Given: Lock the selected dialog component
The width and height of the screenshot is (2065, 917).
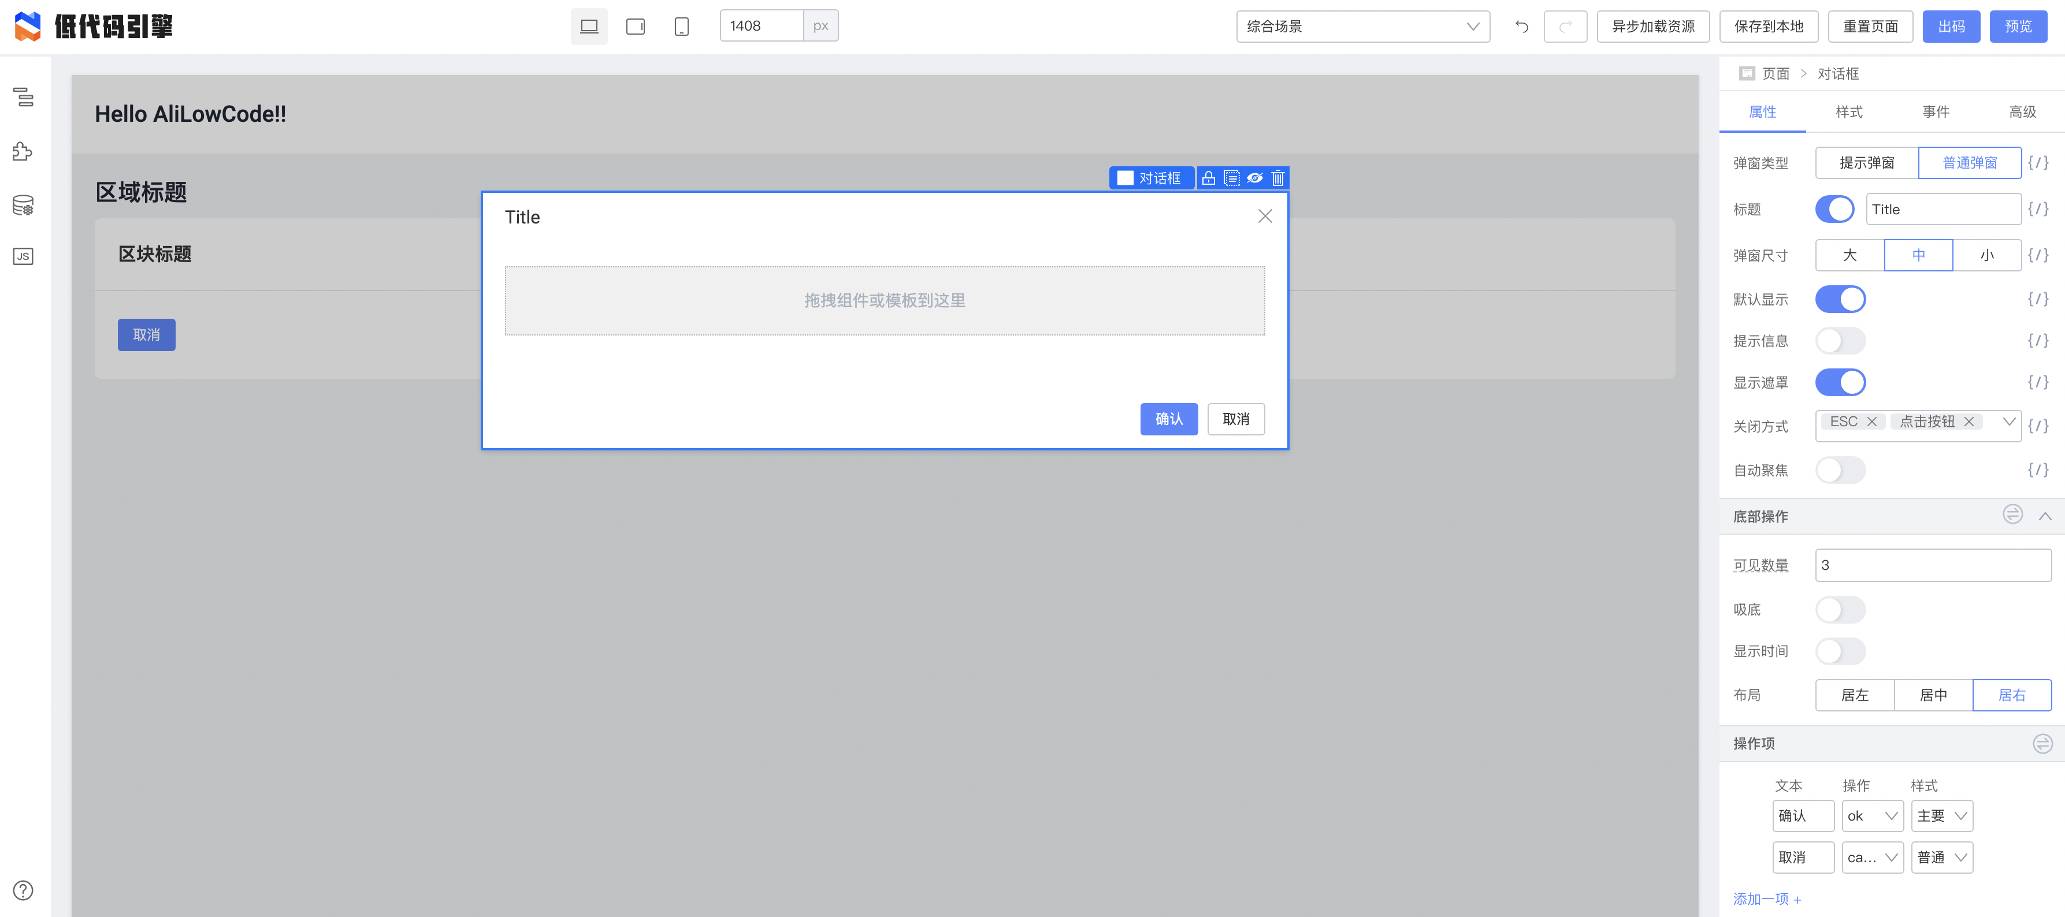Looking at the screenshot, I should (1208, 178).
